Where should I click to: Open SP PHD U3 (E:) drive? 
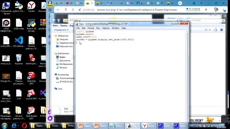click(x=64, y=82)
